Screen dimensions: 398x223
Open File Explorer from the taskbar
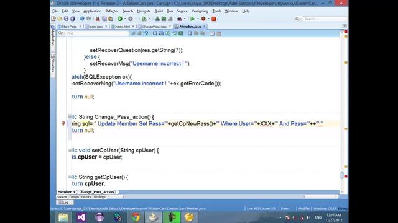point(63,217)
